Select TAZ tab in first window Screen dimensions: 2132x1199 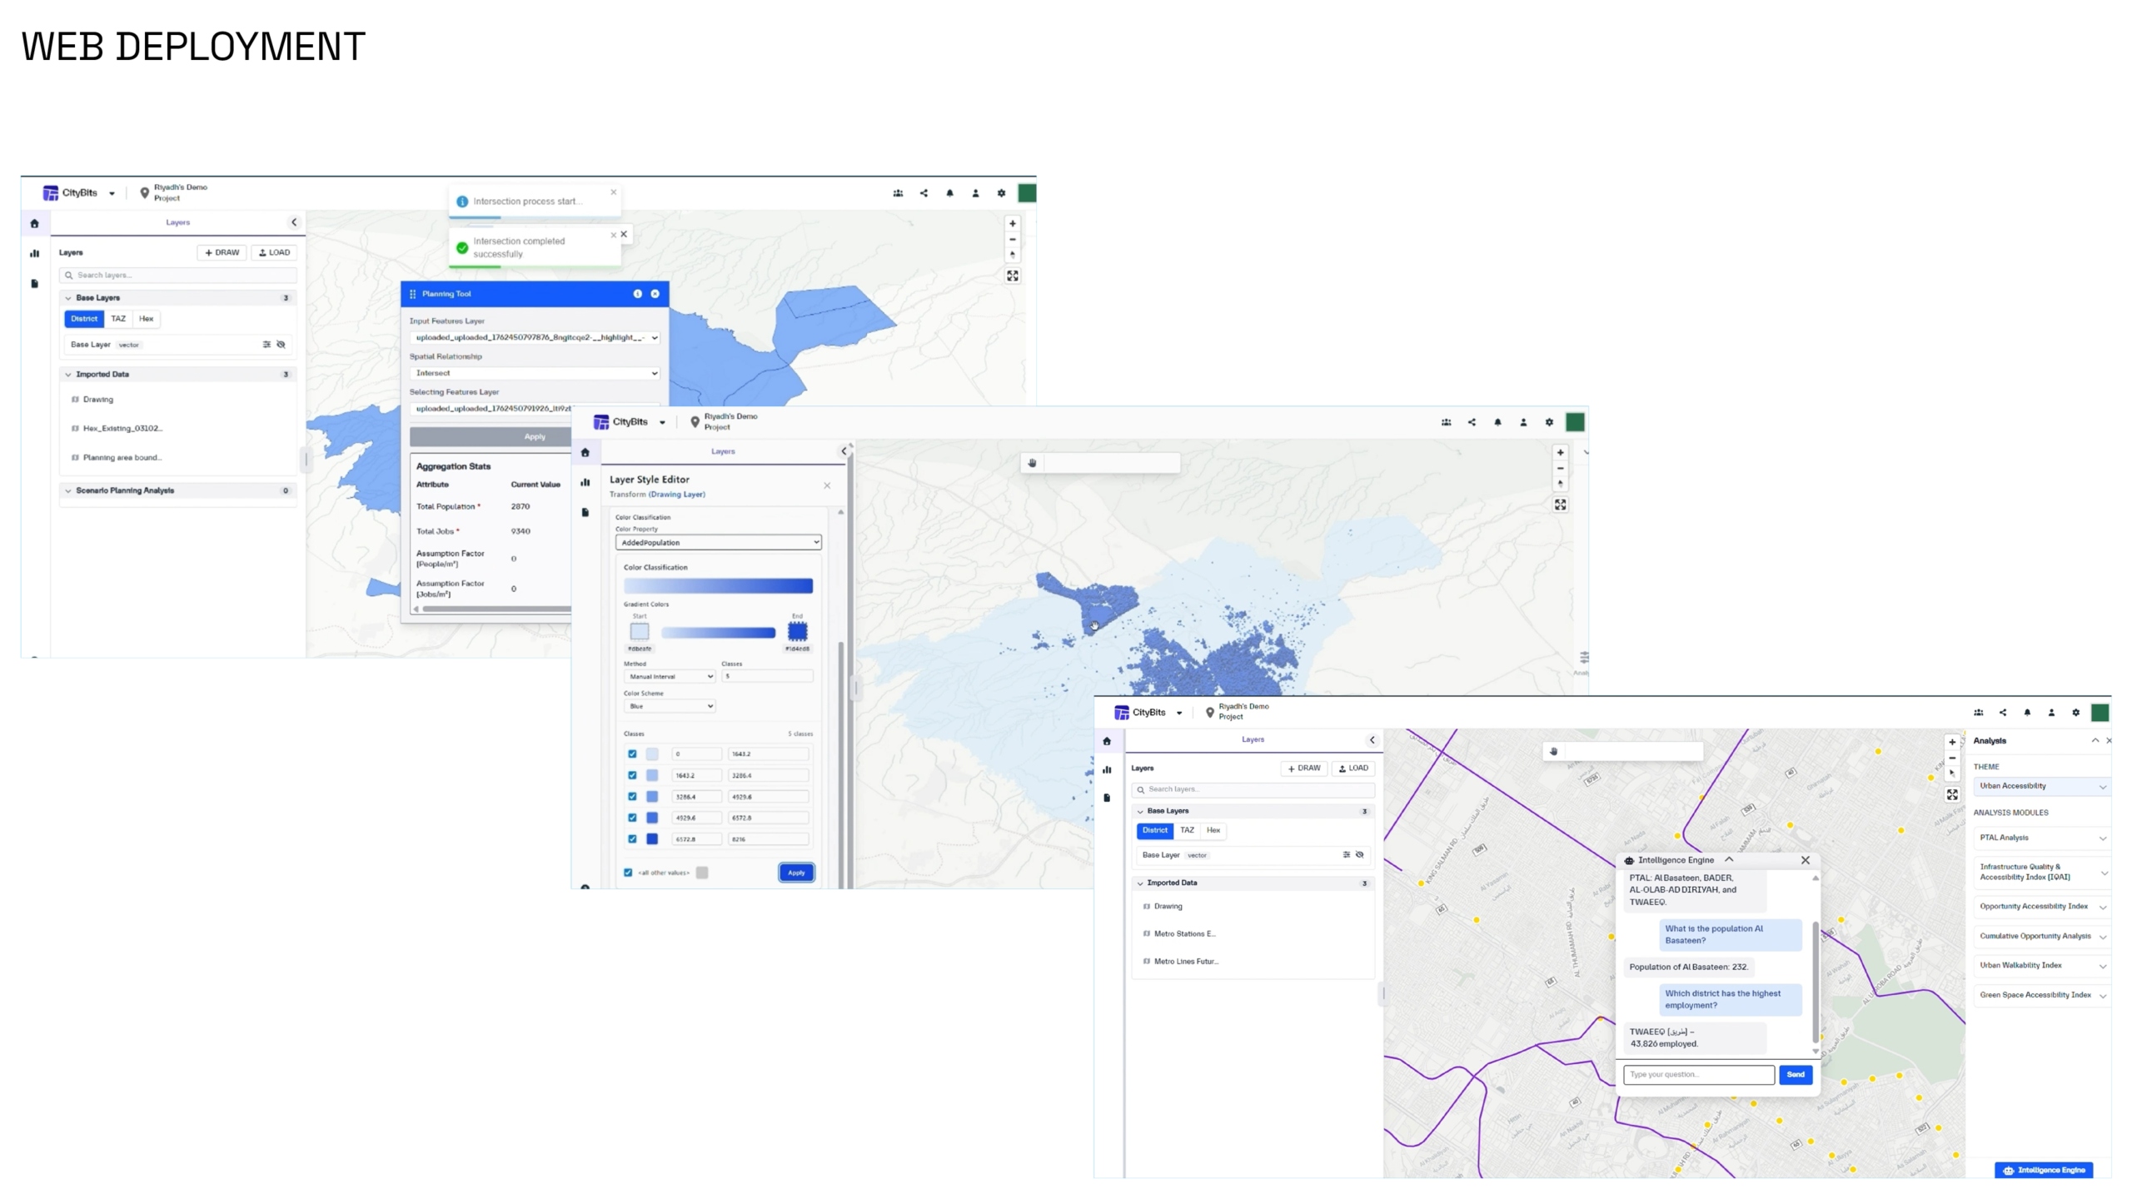click(x=118, y=319)
